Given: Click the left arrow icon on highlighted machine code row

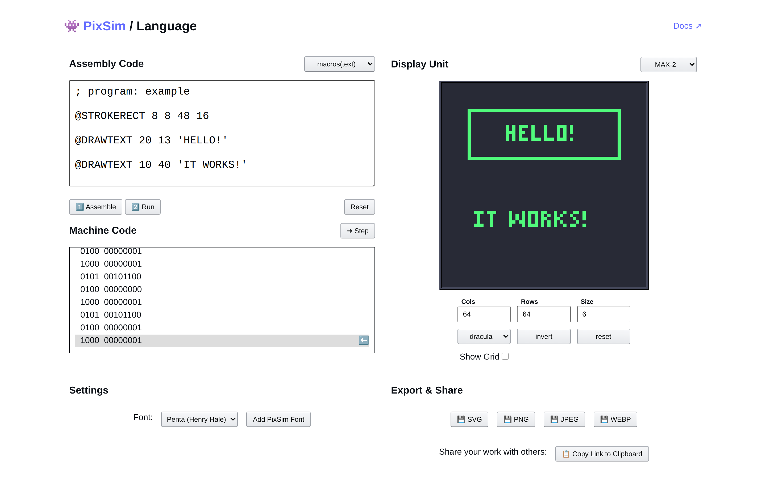Looking at the screenshot, I should click(x=364, y=340).
